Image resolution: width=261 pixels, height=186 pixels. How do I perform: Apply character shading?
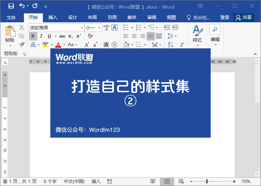click(106, 45)
